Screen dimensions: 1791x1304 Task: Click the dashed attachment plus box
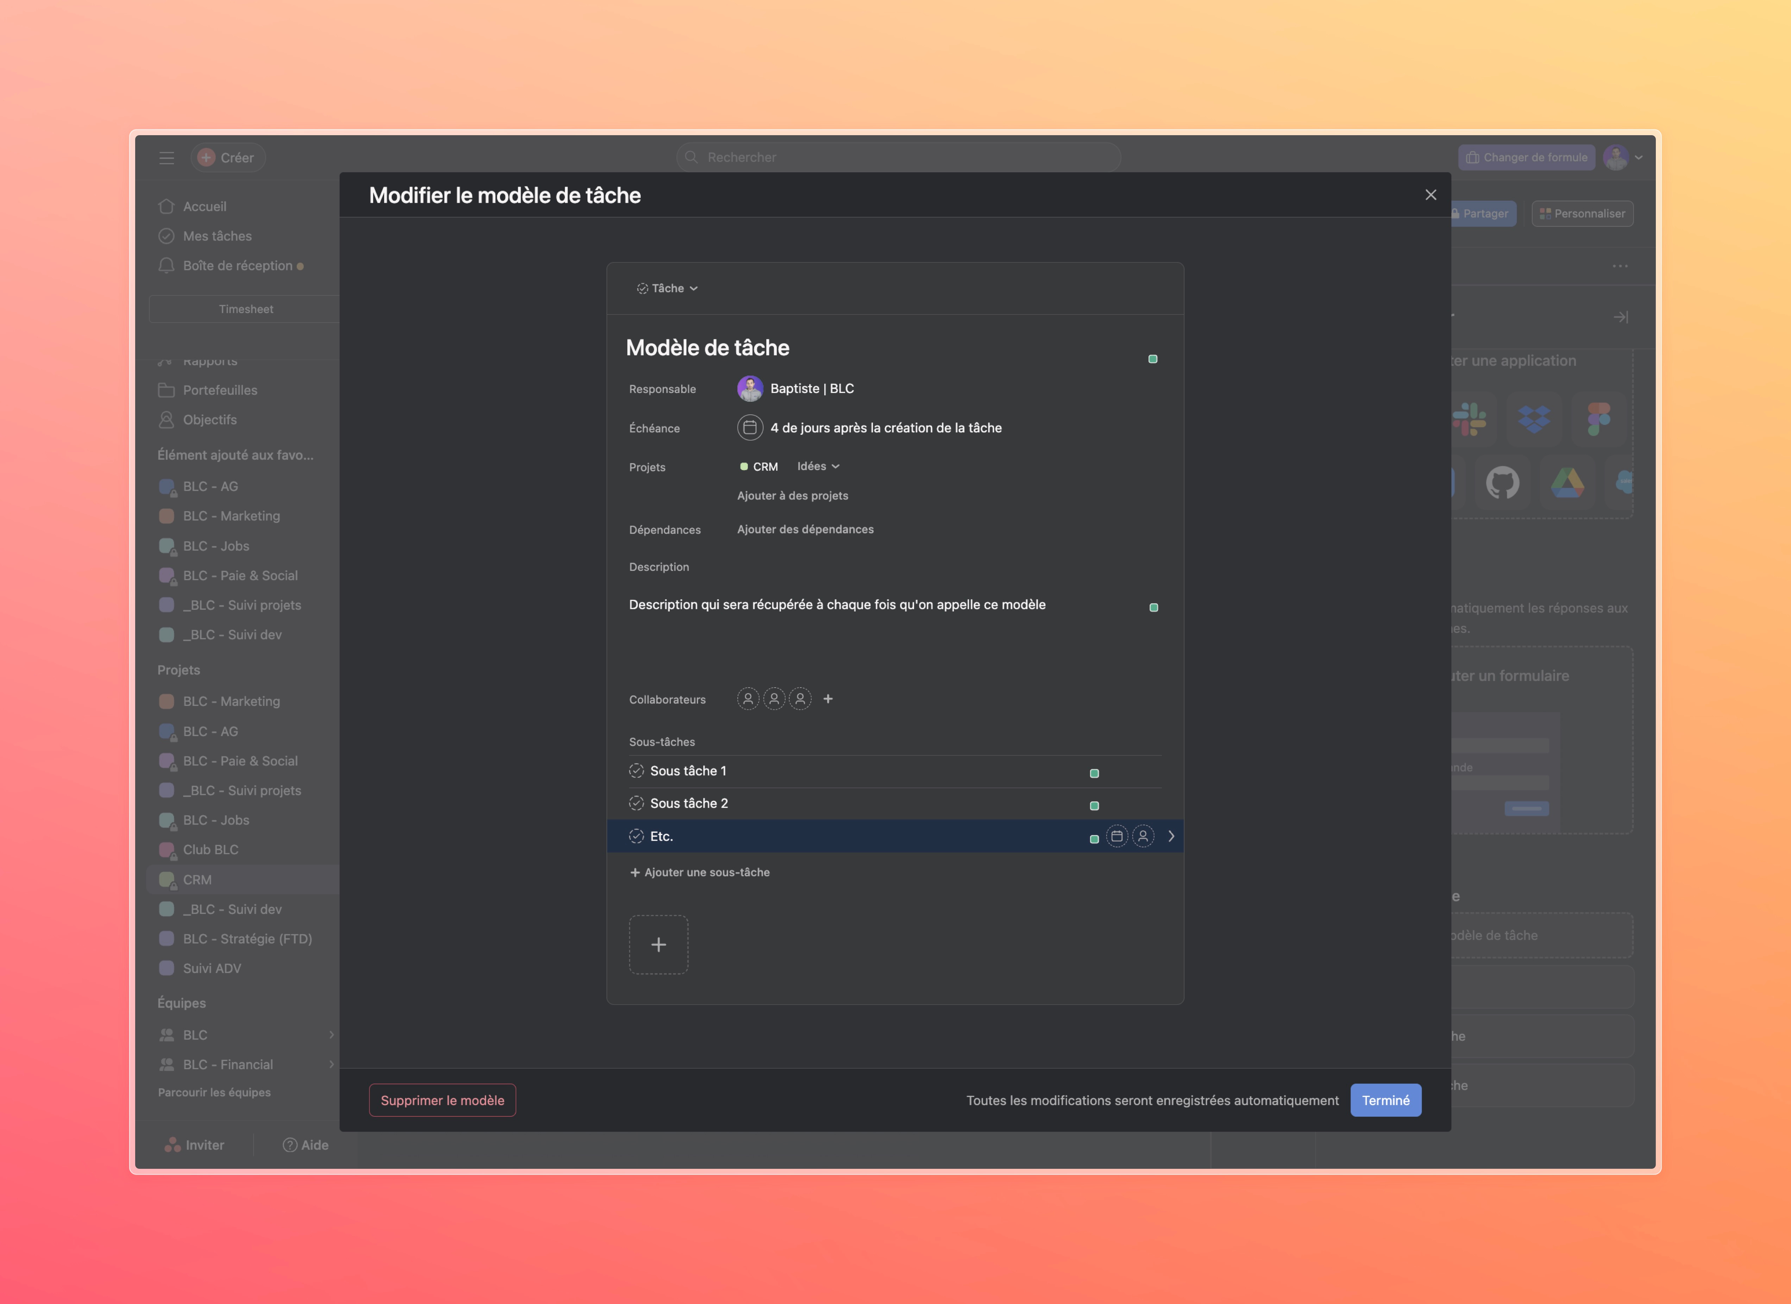pos(659,945)
